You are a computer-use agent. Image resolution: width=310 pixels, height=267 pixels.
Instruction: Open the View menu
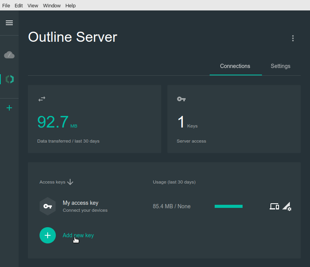coord(33,5)
